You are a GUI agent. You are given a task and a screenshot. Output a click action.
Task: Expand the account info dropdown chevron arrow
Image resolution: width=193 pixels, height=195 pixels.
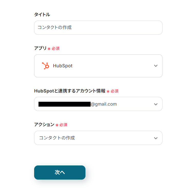tap(156, 104)
